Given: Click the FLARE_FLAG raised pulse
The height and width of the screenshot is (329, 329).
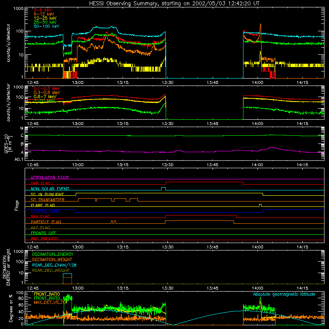Looking at the screenshot, I should pyautogui.click(x=260, y=205).
